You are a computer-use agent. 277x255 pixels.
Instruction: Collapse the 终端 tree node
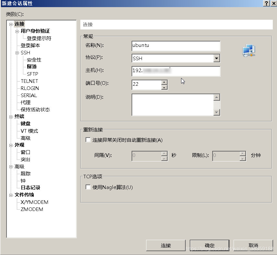pos(11,117)
